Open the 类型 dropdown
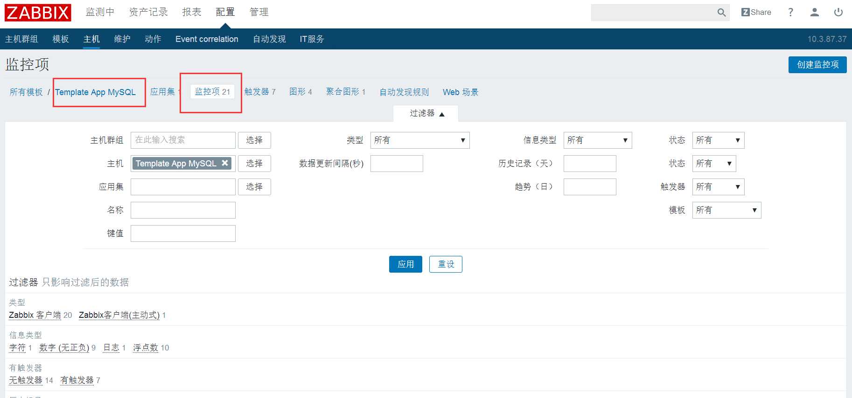852x398 pixels. [420, 140]
